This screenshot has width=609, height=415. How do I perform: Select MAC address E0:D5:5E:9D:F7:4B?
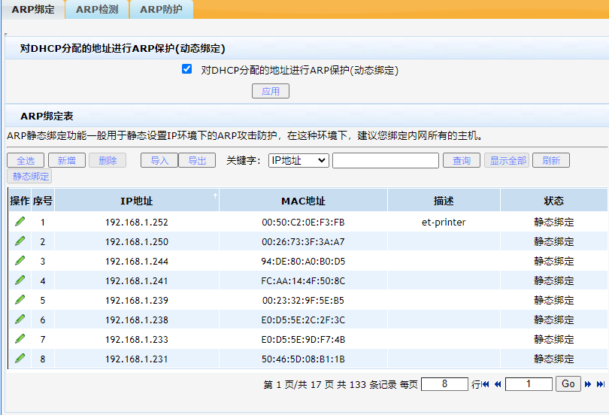click(x=303, y=339)
